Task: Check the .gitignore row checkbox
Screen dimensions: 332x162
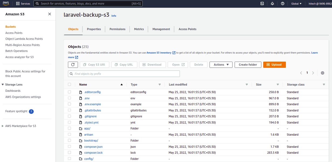Action: (x=70, y=116)
